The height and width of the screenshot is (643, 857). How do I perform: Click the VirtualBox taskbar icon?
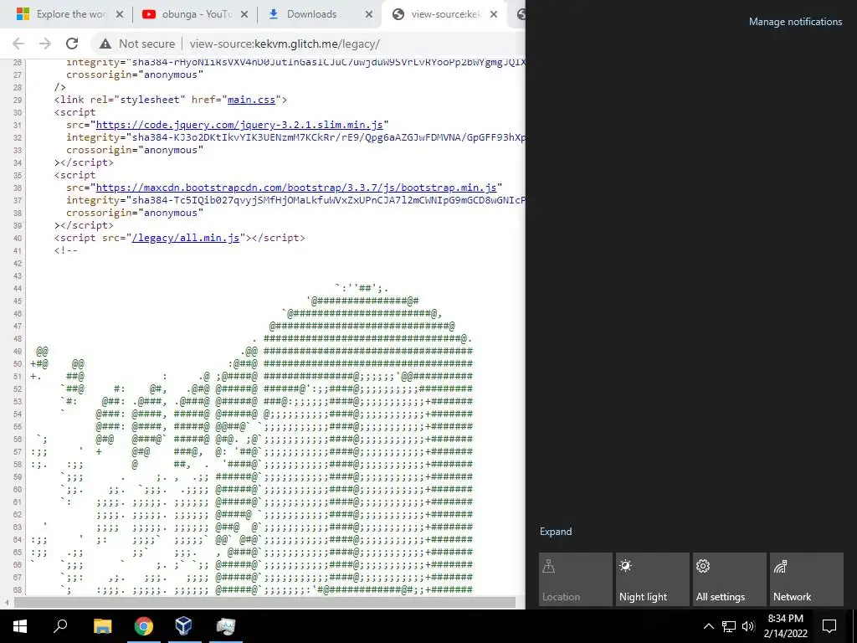[x=184, y=626]
